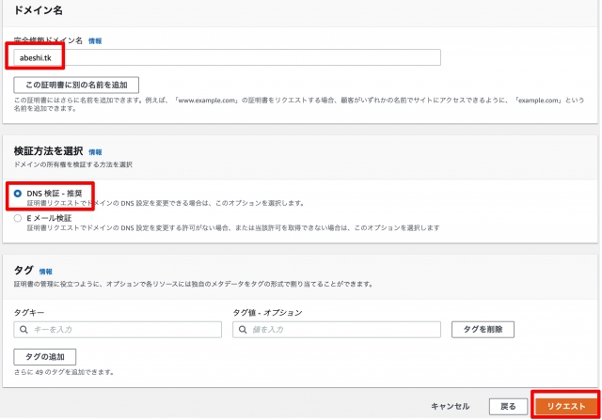Screen dimensions: 602x420
Task: Select the E メール検証 radio button
Action: 18,218
